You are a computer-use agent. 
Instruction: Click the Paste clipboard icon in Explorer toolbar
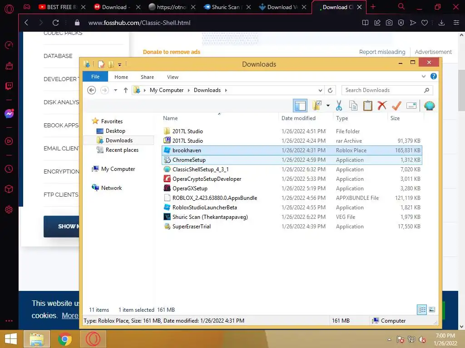(x=367, y=106)
